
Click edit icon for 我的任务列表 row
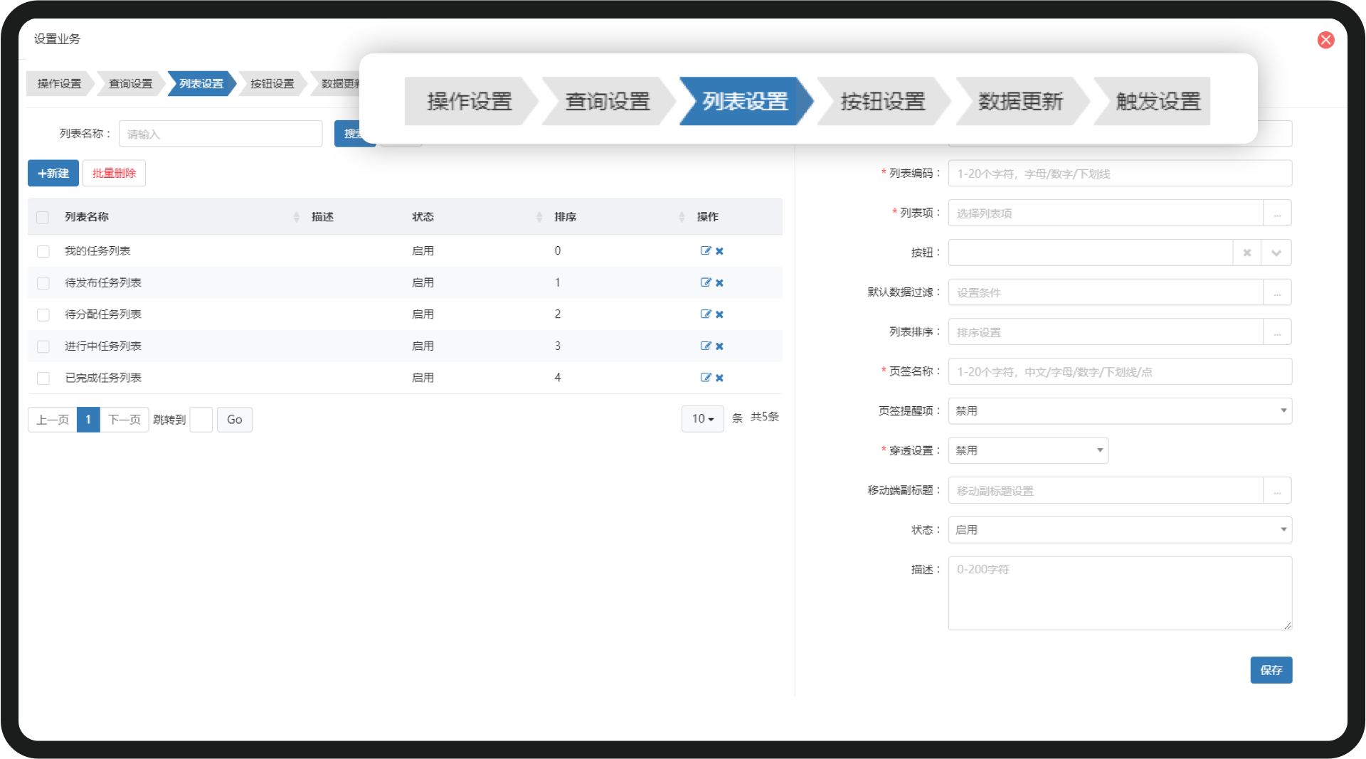(x=705, y=250)
